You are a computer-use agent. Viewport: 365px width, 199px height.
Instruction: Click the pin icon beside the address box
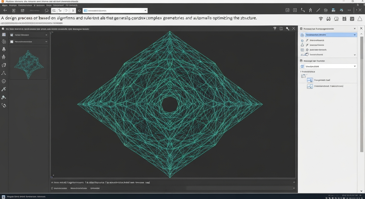[x=79, y=11]
